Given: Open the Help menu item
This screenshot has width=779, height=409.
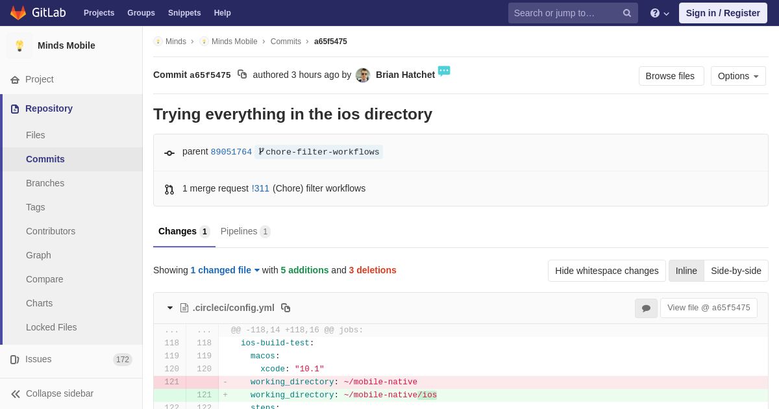Looking at the screenshot, I should pos(223,13).
